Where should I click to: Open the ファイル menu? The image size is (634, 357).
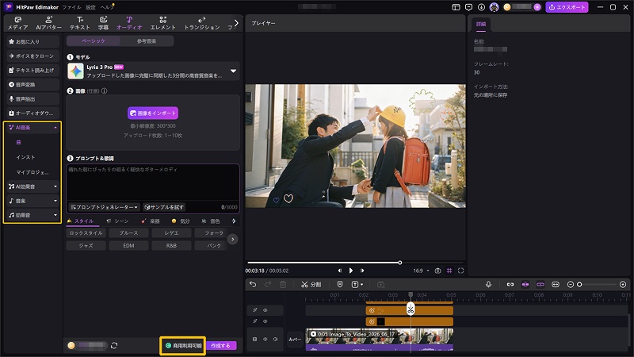(x=71, y=7)
